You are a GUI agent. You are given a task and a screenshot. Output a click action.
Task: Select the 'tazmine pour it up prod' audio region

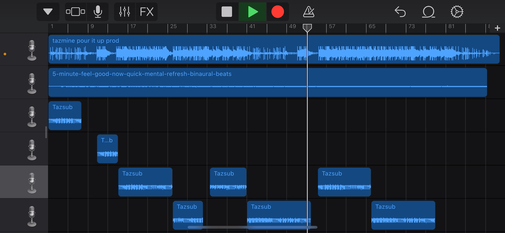click(x=274, y=49)
